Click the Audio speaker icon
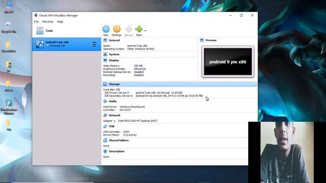 click(x=105, y=101)
